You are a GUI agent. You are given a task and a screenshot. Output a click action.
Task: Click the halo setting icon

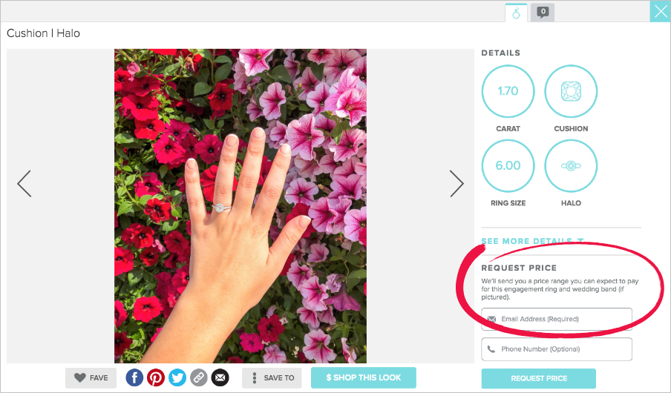pyautogui.click(x=571, y=165)
